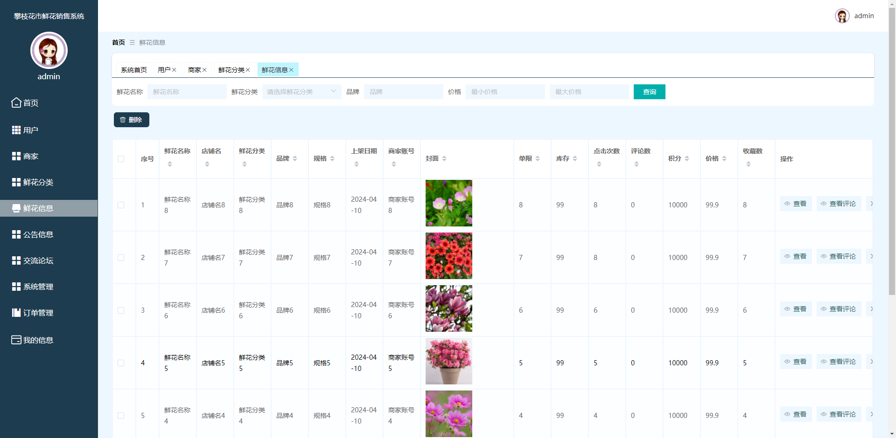Click the 鲜花信息 sidebar icon

[x=16, y=208]
